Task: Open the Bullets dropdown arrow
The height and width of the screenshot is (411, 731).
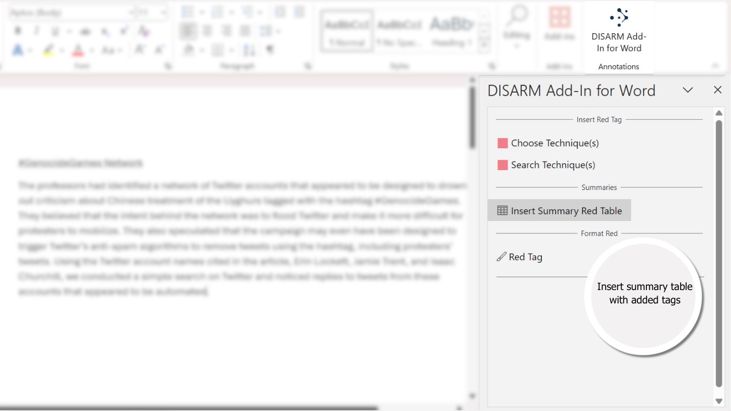Action: pyautogui.click(x=201, y=12)
